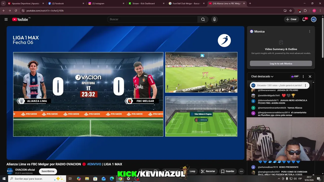Open the clock showing 20:57
The image size is (324, 182).
pos(309,179)
